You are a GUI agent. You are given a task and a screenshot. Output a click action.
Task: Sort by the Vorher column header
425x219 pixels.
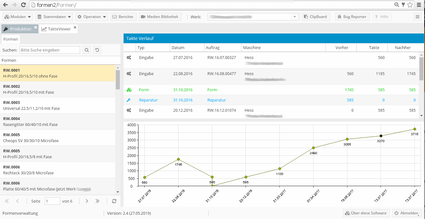tap(341, 47)
